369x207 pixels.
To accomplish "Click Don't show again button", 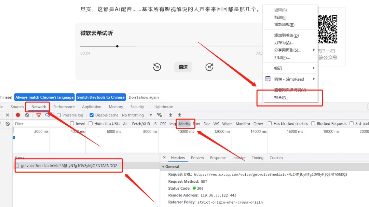I will point(143,97).
